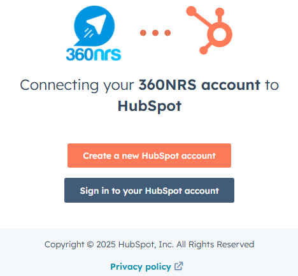The width and height of the screenshot is (298, 276).
Task: Click the center ring of the HubSpot sprocket
Action: (x=220, y=34)
